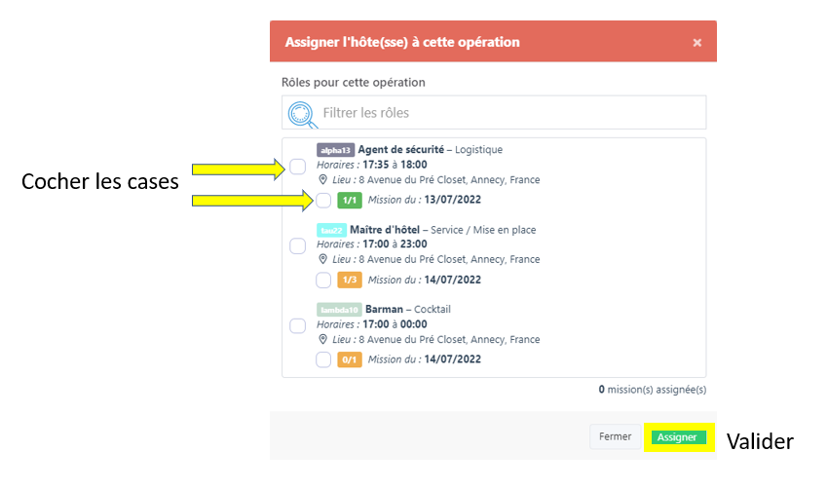The height and width of the screenshot is (489, 828).
Task: Click the location pin for Barman
Action: point(323,340)
